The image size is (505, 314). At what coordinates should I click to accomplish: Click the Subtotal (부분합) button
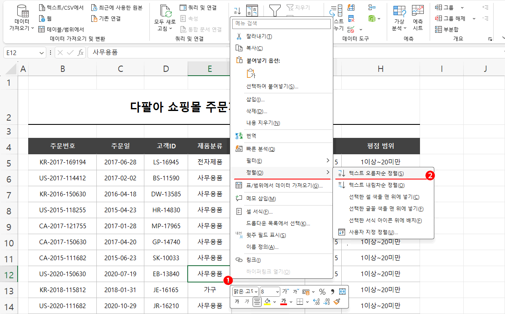447,29
